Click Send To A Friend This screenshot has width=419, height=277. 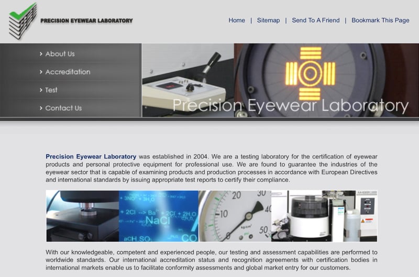315,20
